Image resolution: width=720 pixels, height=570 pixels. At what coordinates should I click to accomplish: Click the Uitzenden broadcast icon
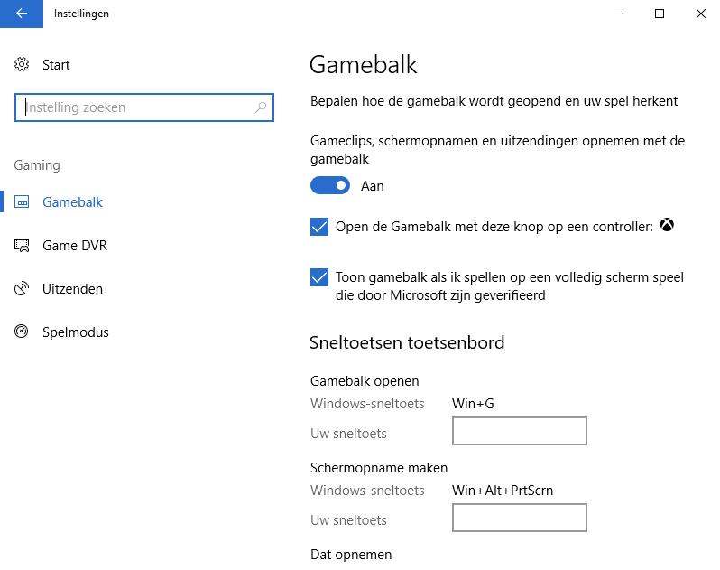coord(22,289)
